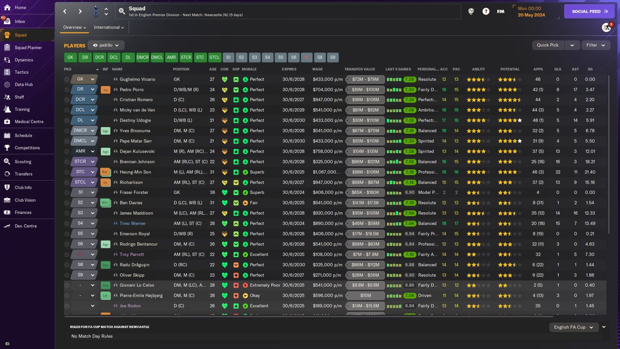The height and width of the screenshot is (349, 620).
Task: Open the International tab menu
Action: tap(109, 28)
